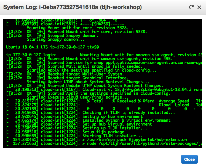Click the 'Starting Execute cloud user/final scripts' line
Viewport: 206px width, 166px height.
pos(77,97)
